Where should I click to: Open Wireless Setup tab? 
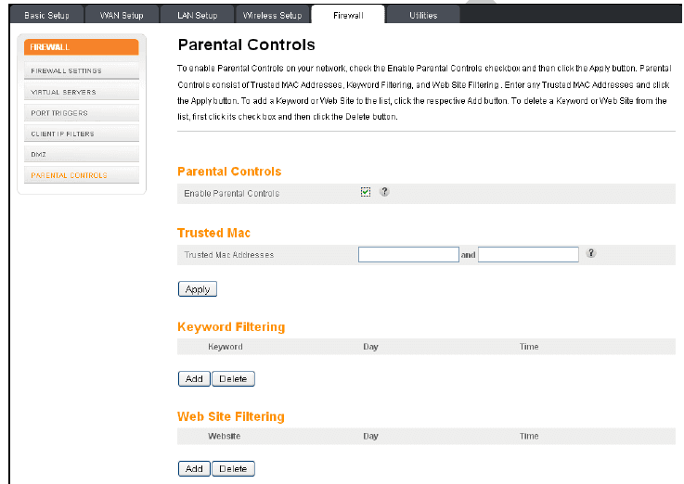[272, 15]
